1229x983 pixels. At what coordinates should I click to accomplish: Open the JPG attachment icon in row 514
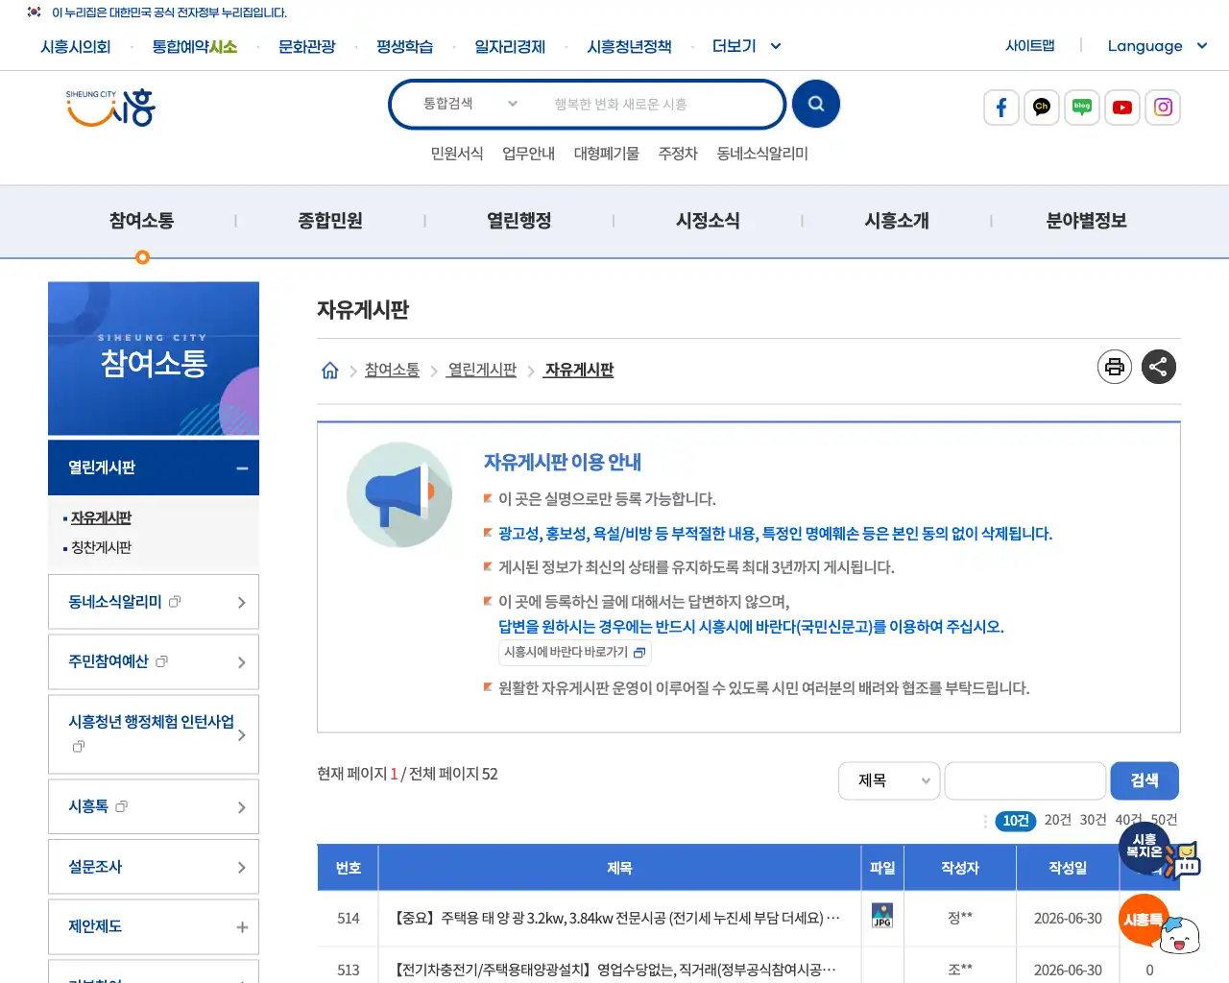(882, 916)
